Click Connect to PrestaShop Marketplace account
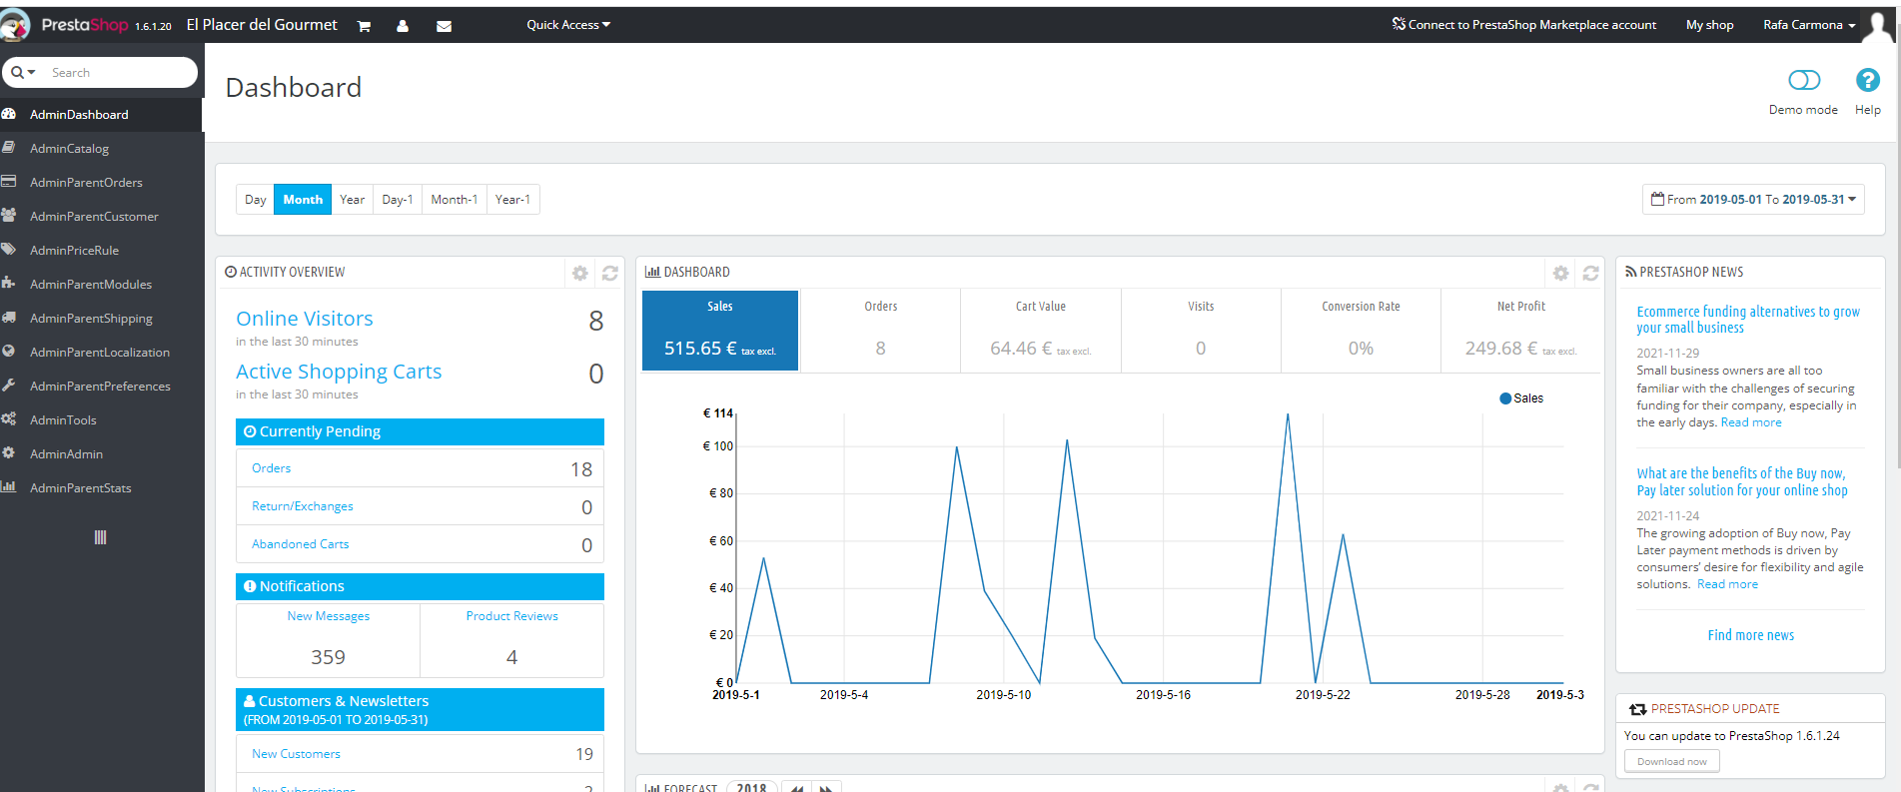 click(x=1524, y=25)
